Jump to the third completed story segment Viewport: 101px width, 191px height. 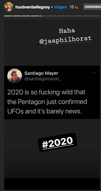[x=26, y=16]
